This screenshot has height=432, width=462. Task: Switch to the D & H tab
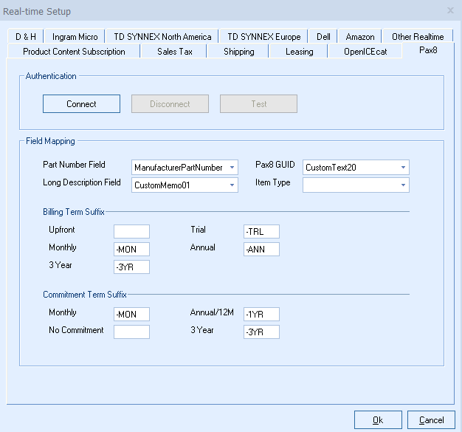pyautogui.click(x=27, y=37)
